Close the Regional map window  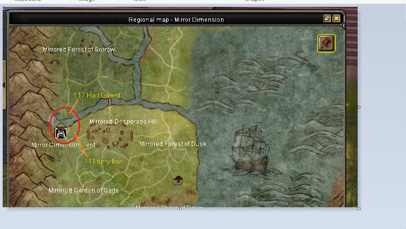click(x=336, y=19)
